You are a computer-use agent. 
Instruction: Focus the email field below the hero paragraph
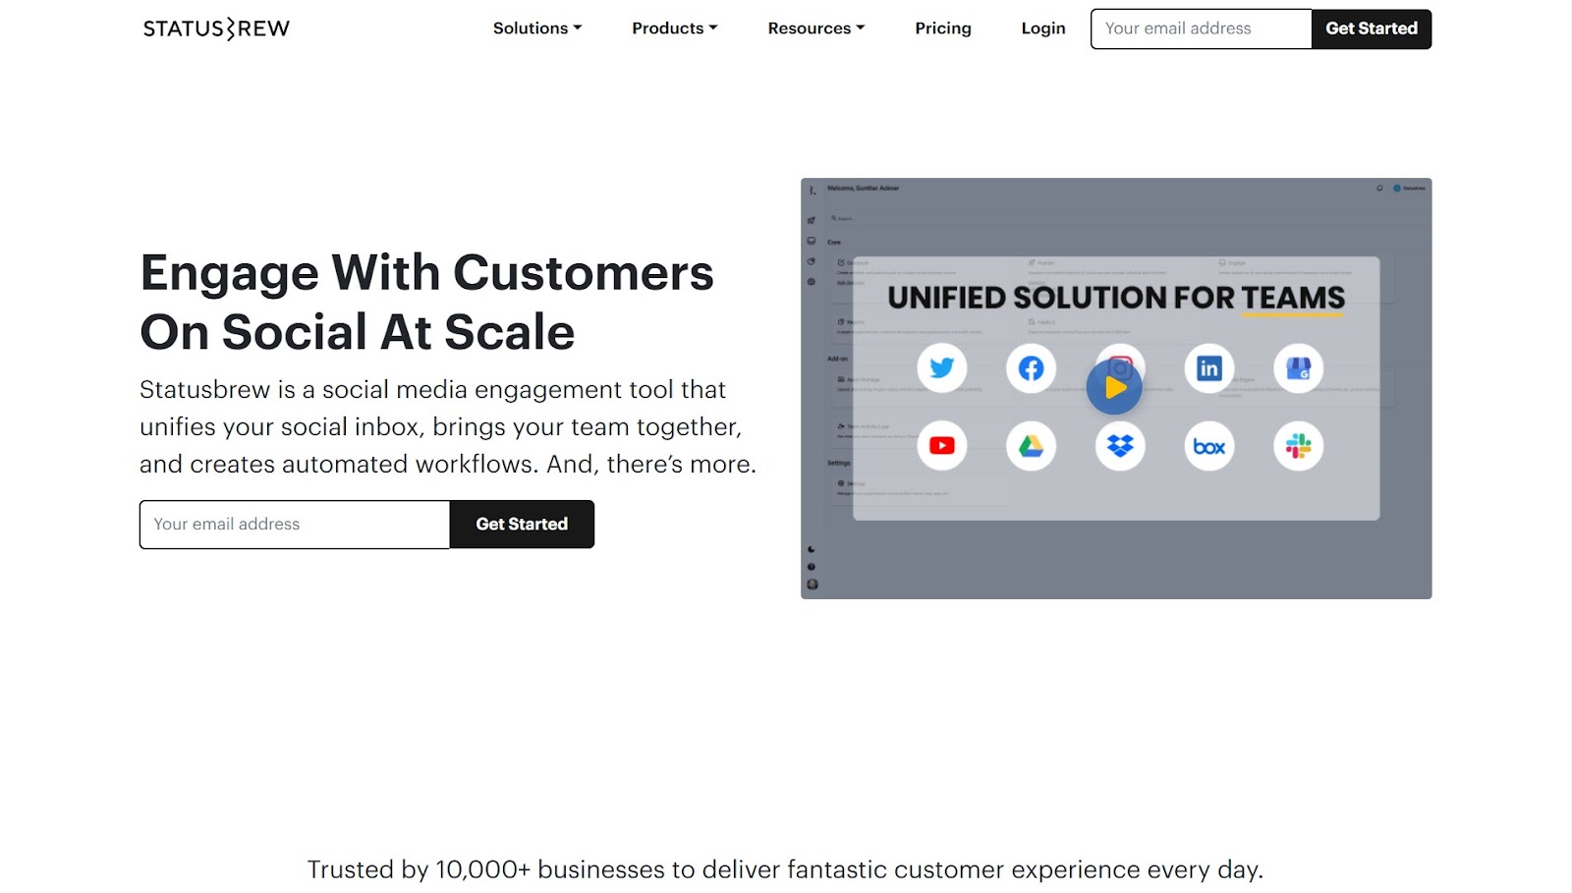point(295,525)
